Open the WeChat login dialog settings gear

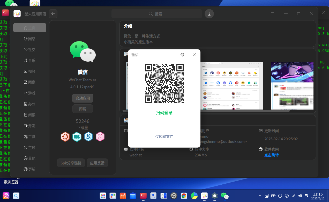click(x=182, y=55)
